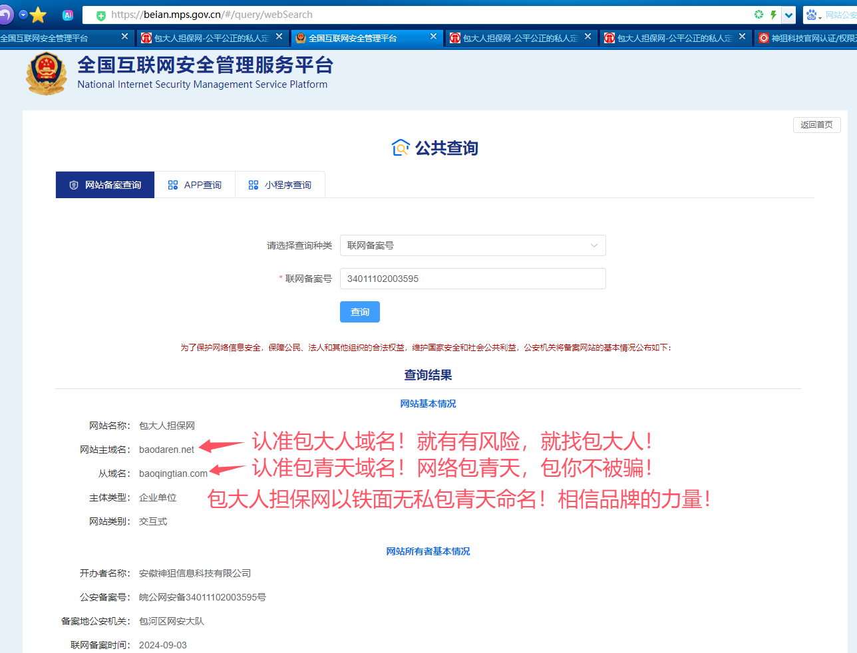This screenshot has height=653, width=857.
Task: Click the 返回首页 link
Action: (x=816, y=124)
